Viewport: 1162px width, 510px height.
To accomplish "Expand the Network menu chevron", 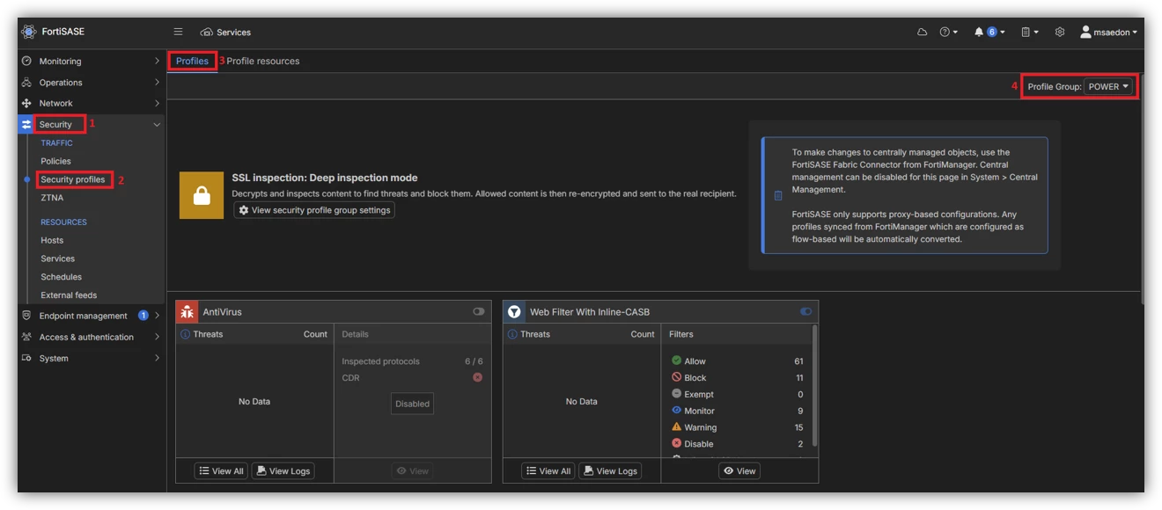I will 157,103.
